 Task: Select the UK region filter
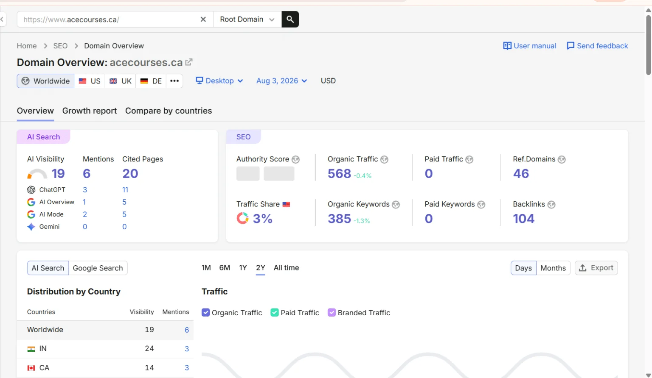coord(121,81)
